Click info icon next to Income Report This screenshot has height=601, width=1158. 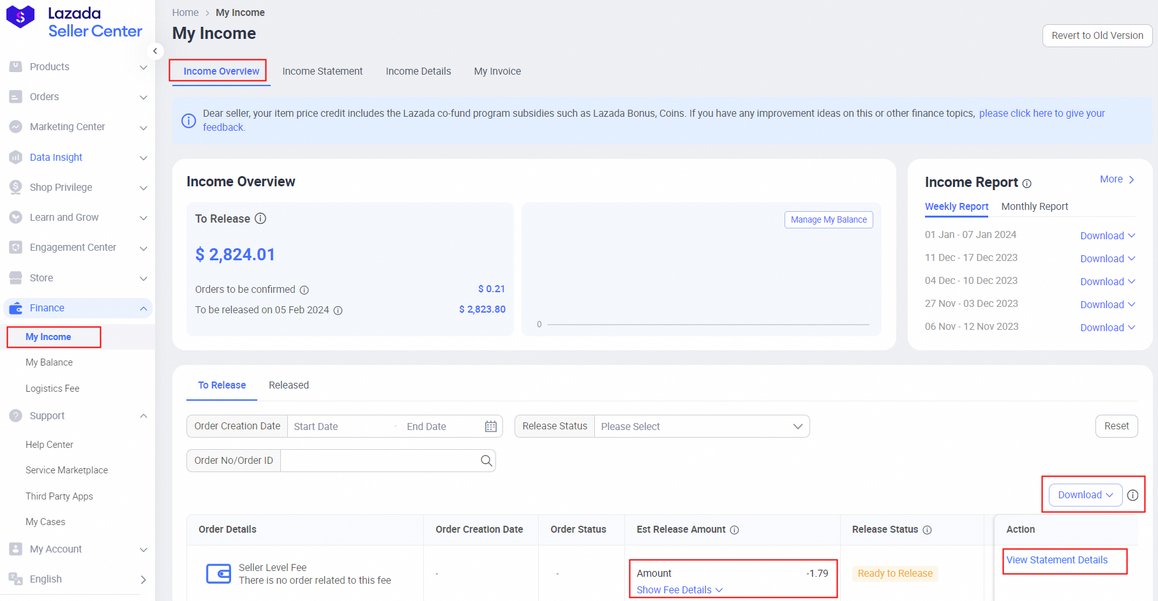tap(1026, 184)
